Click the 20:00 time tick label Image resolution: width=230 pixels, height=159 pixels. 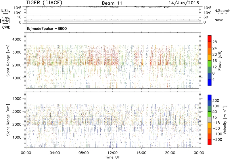(170, 153)
